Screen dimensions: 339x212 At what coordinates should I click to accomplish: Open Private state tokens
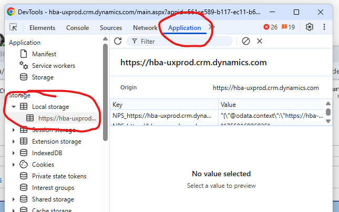tap(59, 176)
